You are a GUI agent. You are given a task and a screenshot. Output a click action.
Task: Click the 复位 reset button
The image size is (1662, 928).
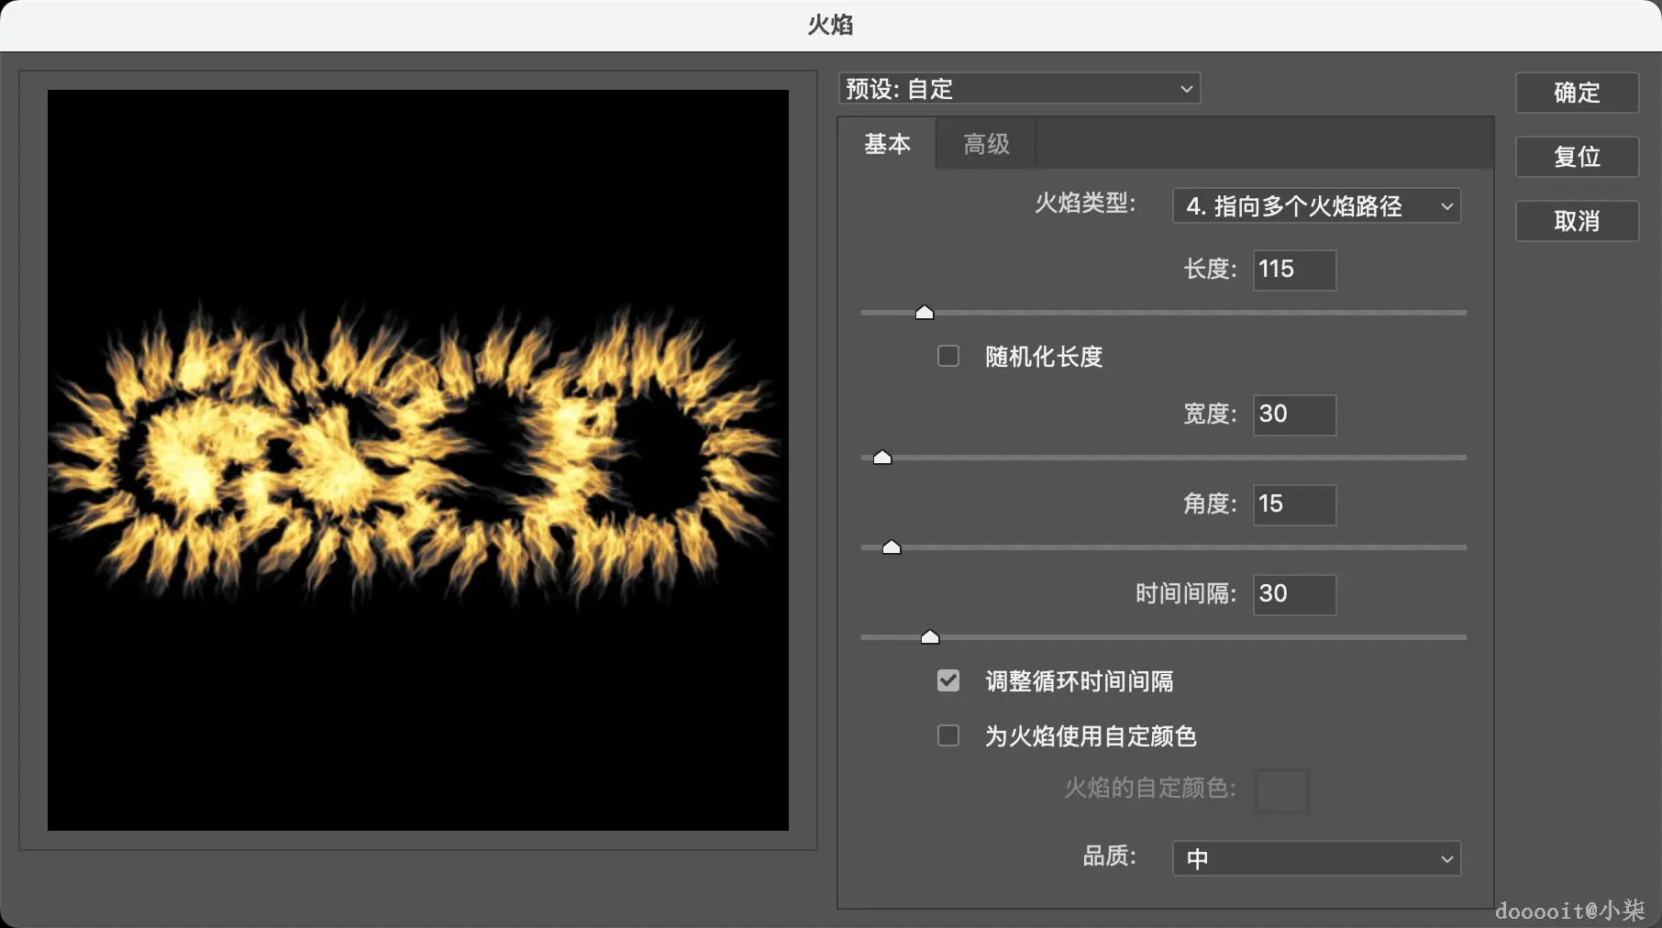pos(1577,157)
